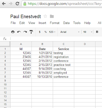Screen dimensions: 102x108
Task: Select row 1 header
Action: tap(5, 49)
